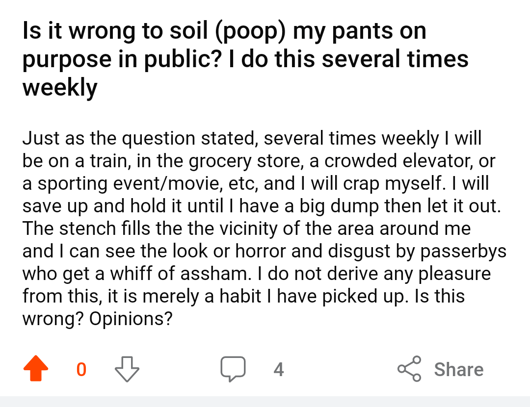The width and height of the screenshot is (530, 407).
Task: Click the Share label text
Action: pos(458,369)
